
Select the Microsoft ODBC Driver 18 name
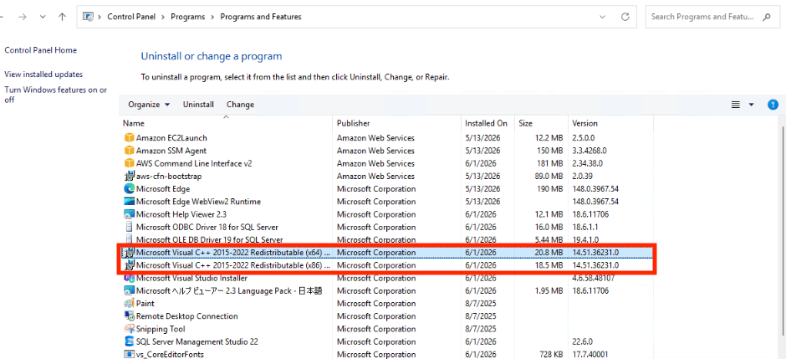207,227
